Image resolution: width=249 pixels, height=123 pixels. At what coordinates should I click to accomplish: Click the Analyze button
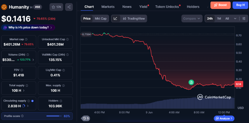[x=224, y=118]
